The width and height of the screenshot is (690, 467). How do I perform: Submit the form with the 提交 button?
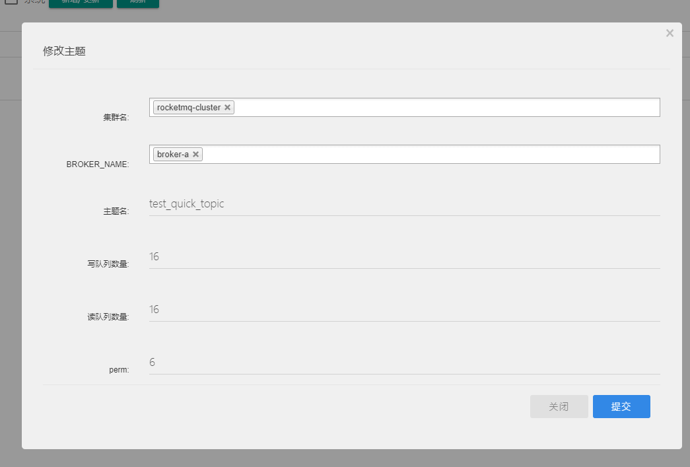pos(621,407)
